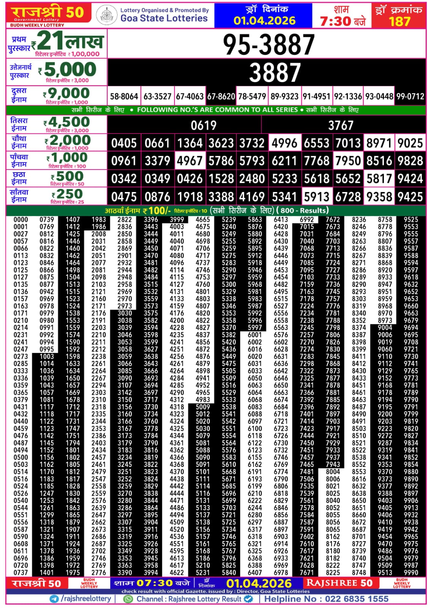Screen dimensions: 430x608
Task: Click the red Rajshree 50 Hindi logo in footer
Action: pyautogui.click(x=36, y=583)
